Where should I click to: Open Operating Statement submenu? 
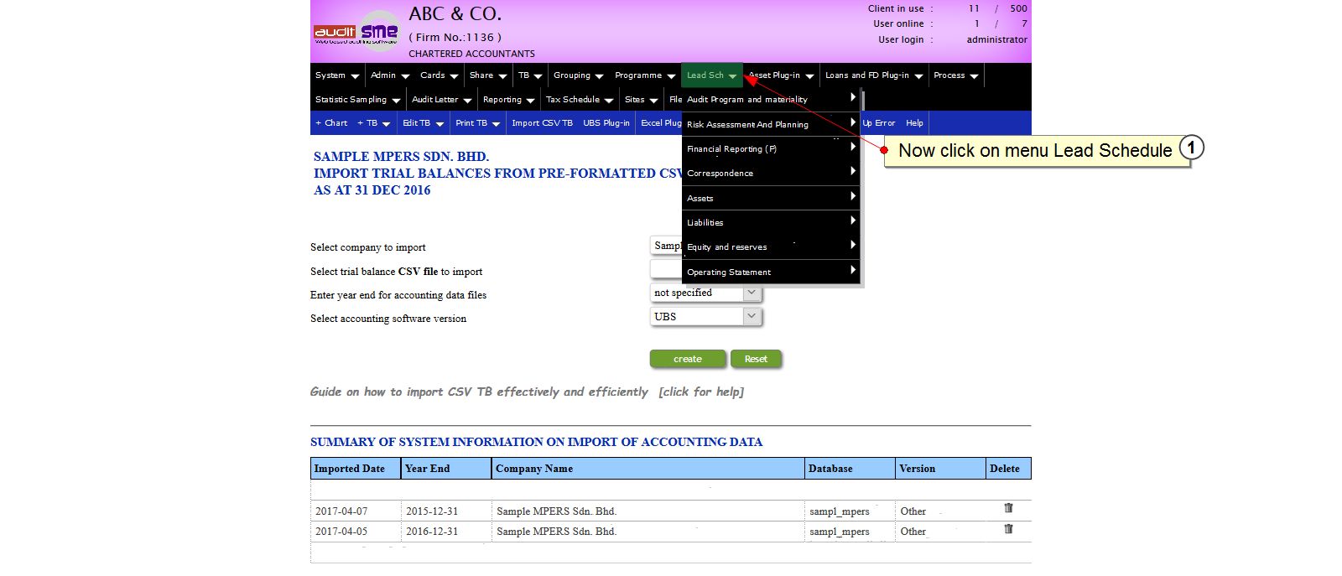(771, 272)
